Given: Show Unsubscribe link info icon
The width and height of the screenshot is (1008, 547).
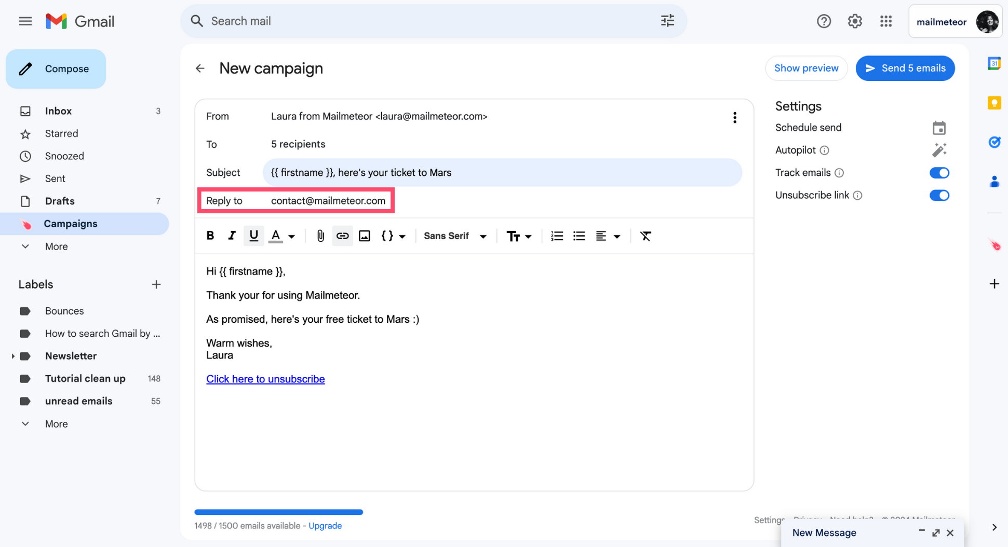Looking at the screenshot, I should tap(858, 196).
